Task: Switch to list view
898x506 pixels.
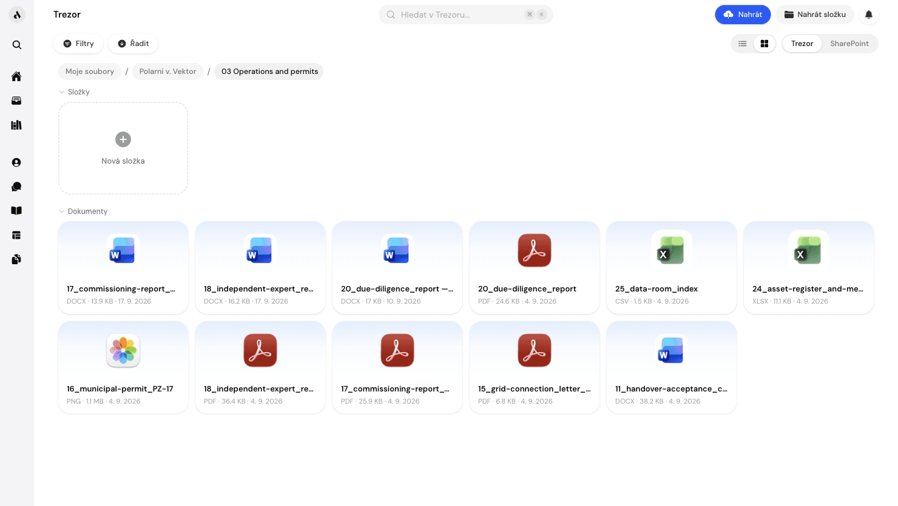Action: tap(743, 44)
